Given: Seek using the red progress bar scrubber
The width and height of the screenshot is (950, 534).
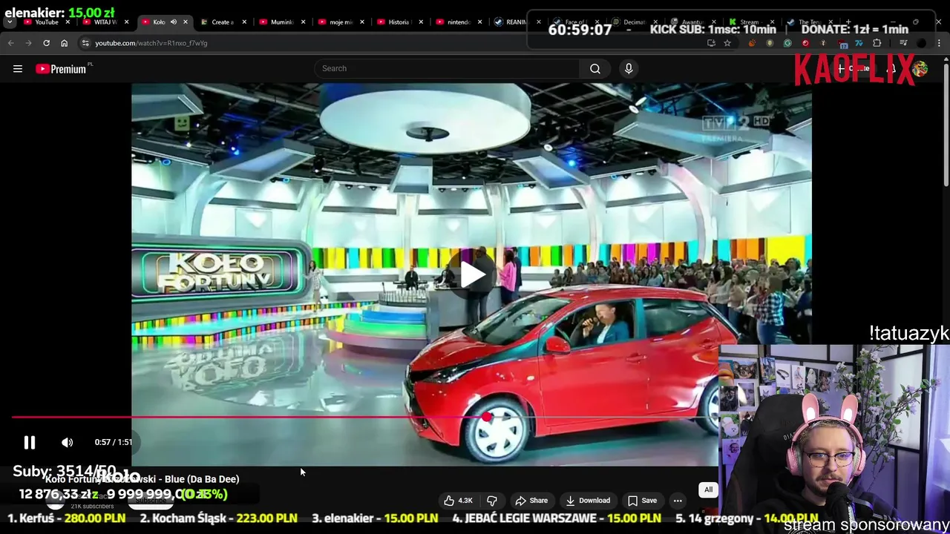Looking at the screenshot, I should (x=486, y=417).
